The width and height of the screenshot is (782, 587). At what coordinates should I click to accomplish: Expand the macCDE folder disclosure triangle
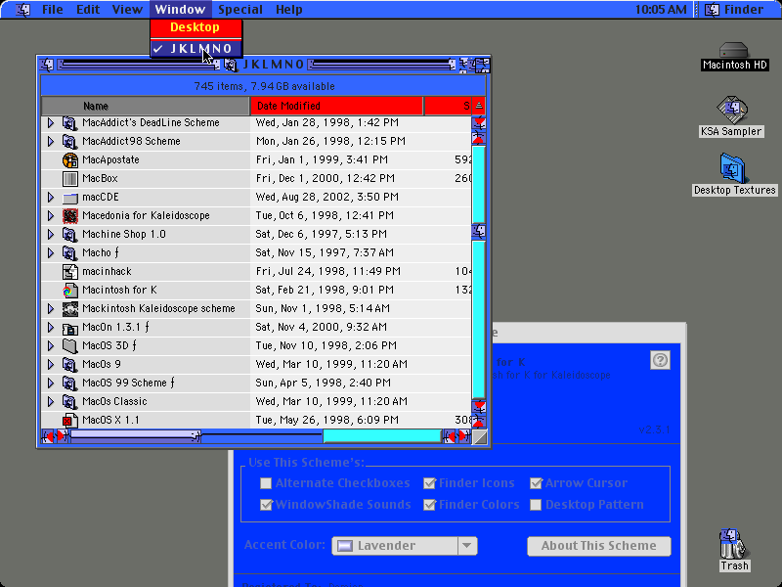(x=51, y=198)
